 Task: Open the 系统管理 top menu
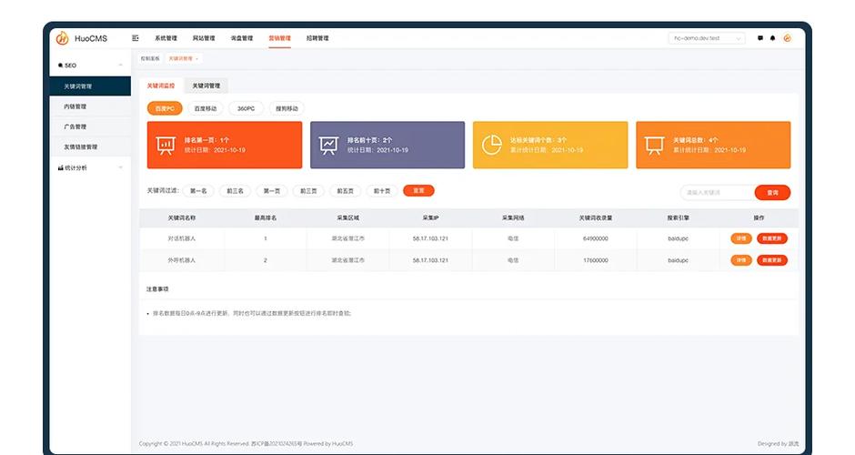pyautogui.click(x=166, y=38)
